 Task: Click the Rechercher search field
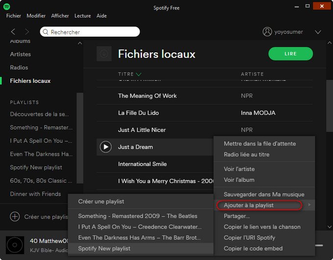tap(91, 32)
